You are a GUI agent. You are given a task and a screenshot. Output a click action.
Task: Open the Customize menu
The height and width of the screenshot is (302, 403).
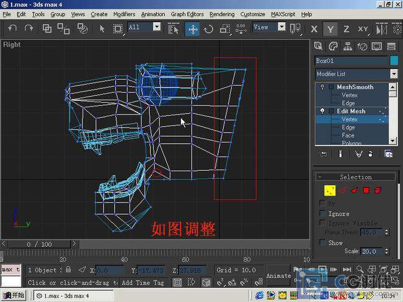tap(252, 14)
